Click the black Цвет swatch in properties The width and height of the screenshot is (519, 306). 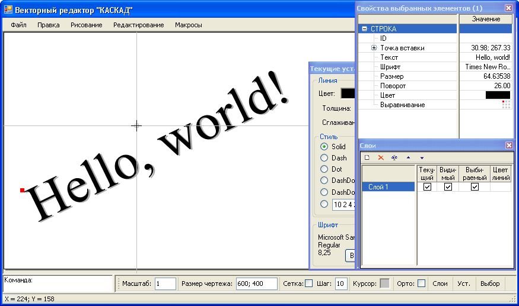click(x=497, y=95)
